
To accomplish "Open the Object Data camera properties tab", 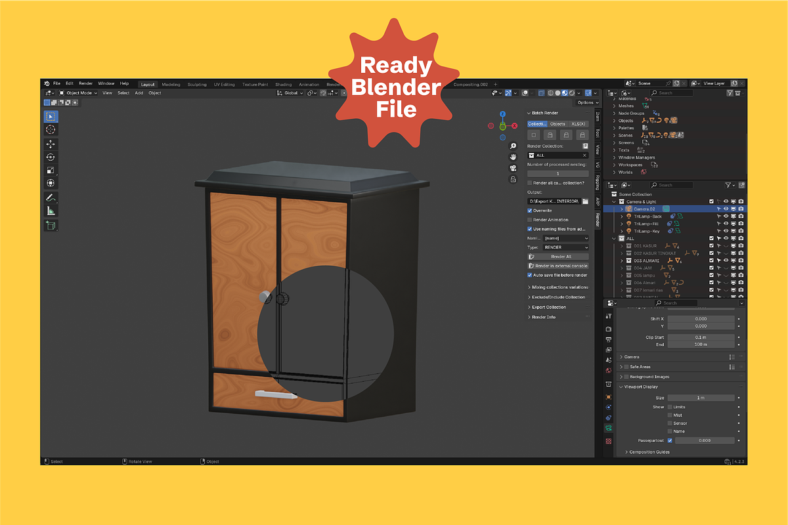I will [609, 428].
